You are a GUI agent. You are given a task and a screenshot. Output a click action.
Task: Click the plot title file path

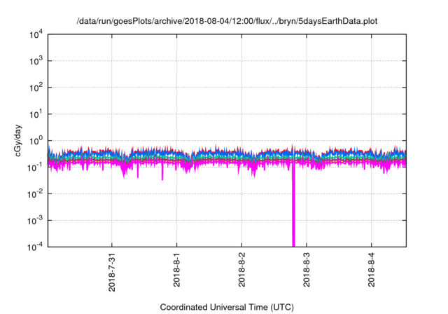tap(227, 22)
